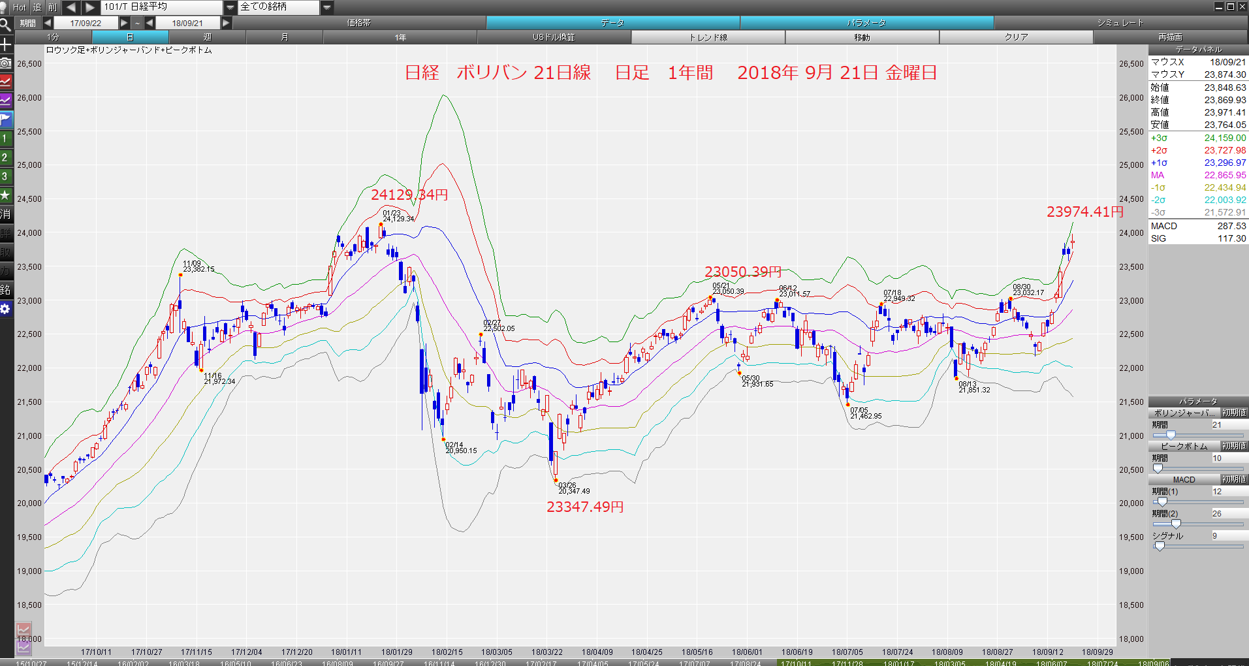Click the 銘 (symbols) sidebar button
Viewport: 1249px width, 666px height.
[x=6, y=290]
